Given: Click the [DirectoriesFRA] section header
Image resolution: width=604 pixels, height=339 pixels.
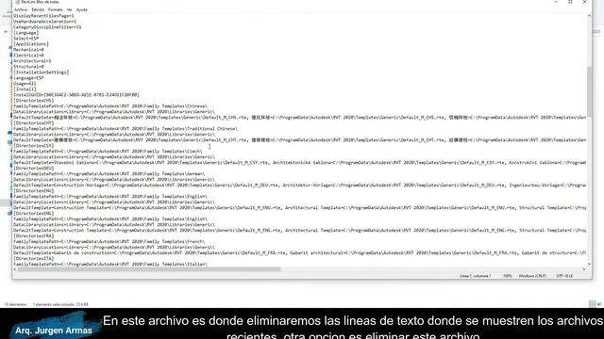Looking at the screenshot, I should point(34,236).
